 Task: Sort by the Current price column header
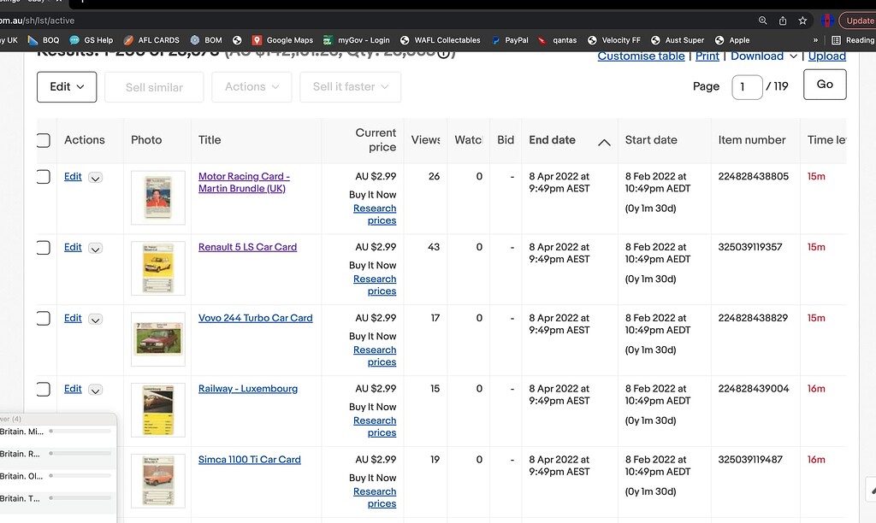tap(376, 140)
